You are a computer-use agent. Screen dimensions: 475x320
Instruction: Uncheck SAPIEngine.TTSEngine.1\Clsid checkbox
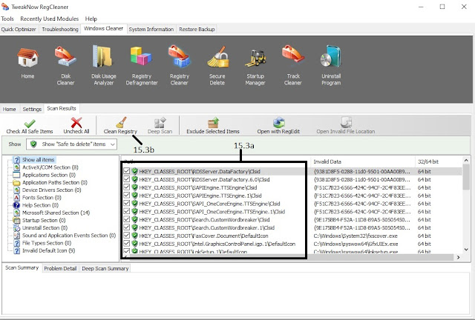(x=127, y=195)
